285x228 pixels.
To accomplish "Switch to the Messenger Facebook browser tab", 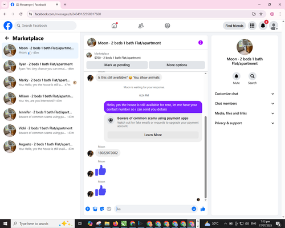I will coord(34,5).
